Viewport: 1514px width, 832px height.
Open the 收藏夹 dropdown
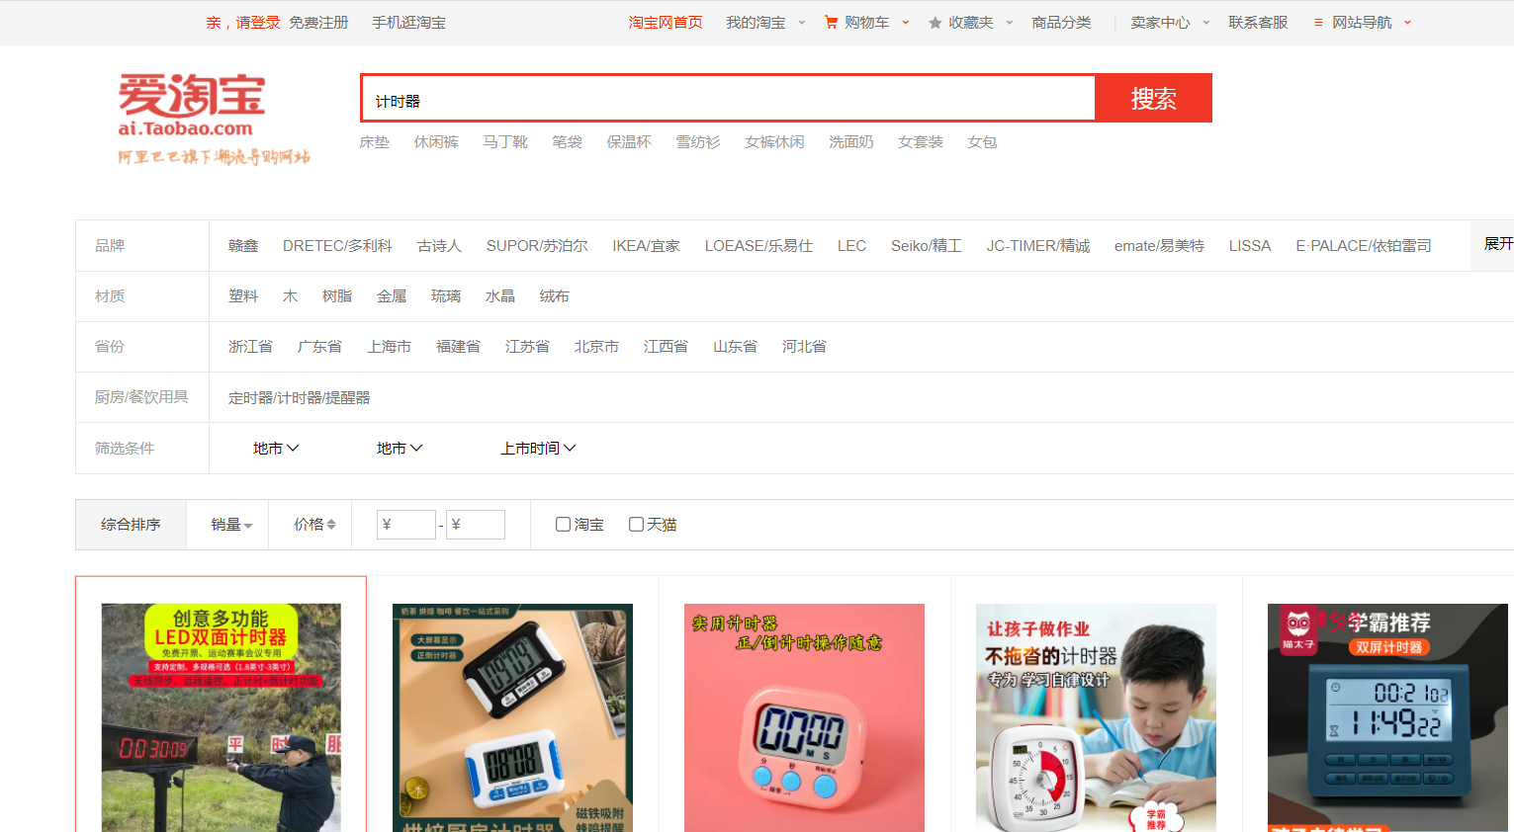[1010, 23]
